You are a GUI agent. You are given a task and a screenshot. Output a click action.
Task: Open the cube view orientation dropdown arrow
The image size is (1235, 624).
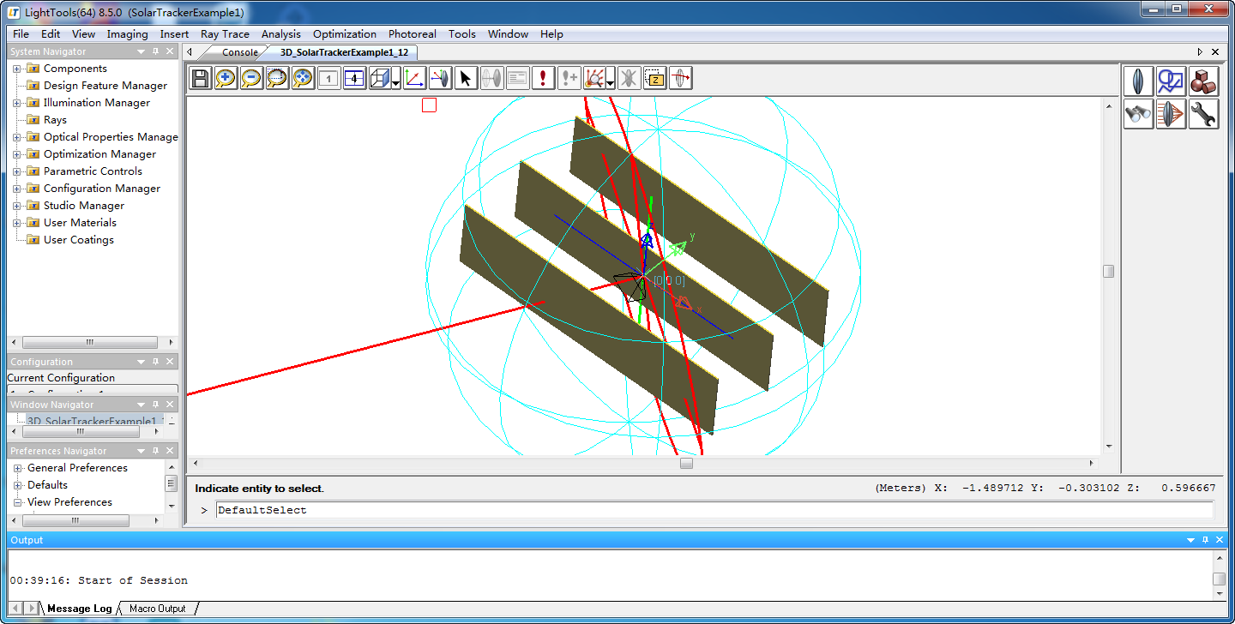[396, 82]
